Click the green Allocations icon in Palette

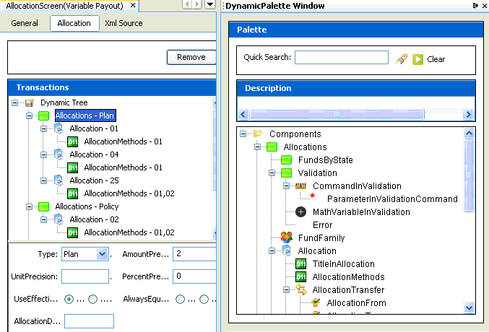pos(272,147)
